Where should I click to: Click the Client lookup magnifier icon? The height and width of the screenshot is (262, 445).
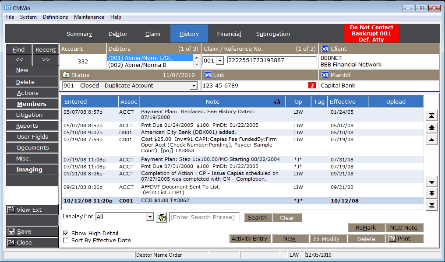click(x=325, y=49)
